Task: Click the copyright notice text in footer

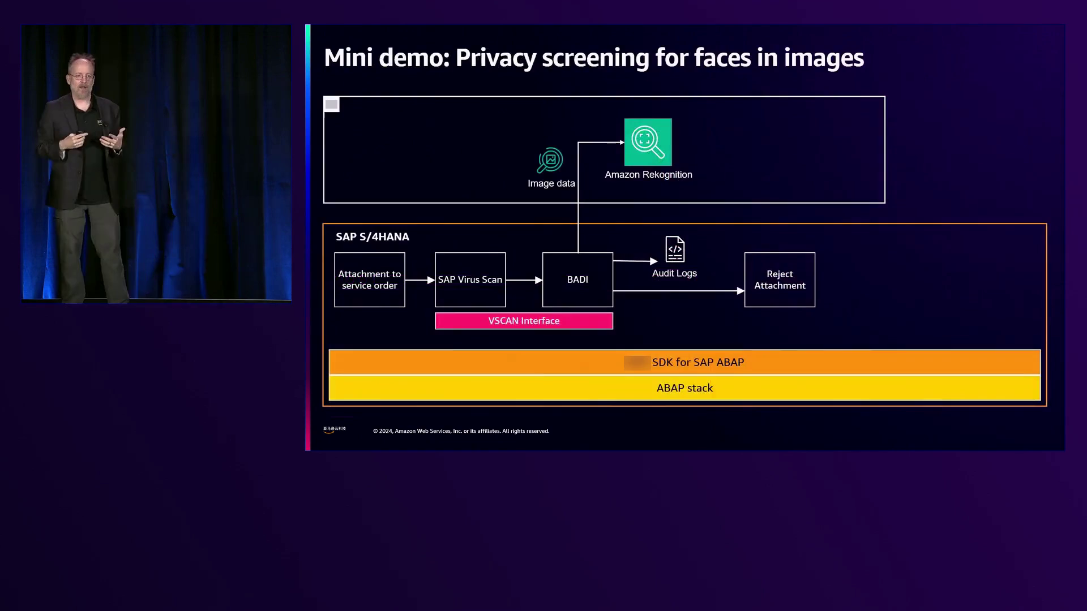Action: [x=461, y=431]
